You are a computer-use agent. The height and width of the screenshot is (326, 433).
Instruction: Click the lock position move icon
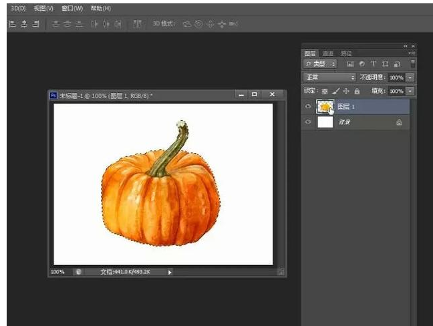tap(346, 91)
